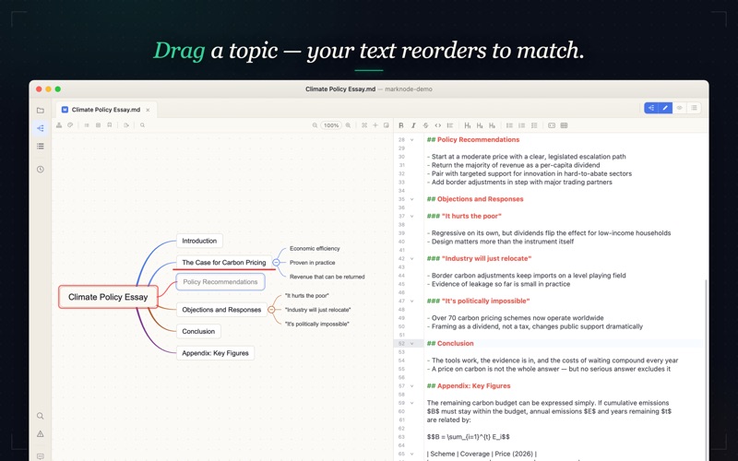Toggle the mind map view button at top right

pos(651,108)
